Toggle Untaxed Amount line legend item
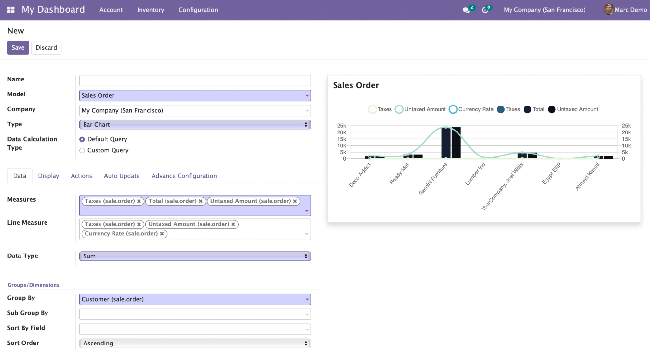The image size is (650, 350). (420, 109)
